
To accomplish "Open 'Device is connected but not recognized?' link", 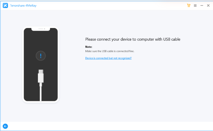I will pyautogui.click(x=108, y=58).
